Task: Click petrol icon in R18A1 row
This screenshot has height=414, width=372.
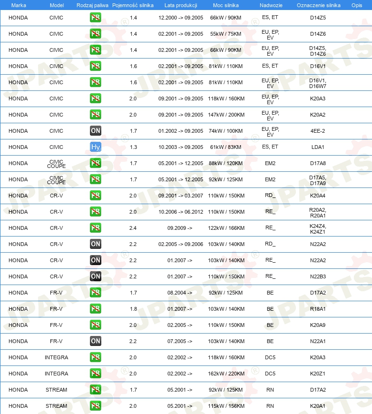Action: tap(95, 309)
